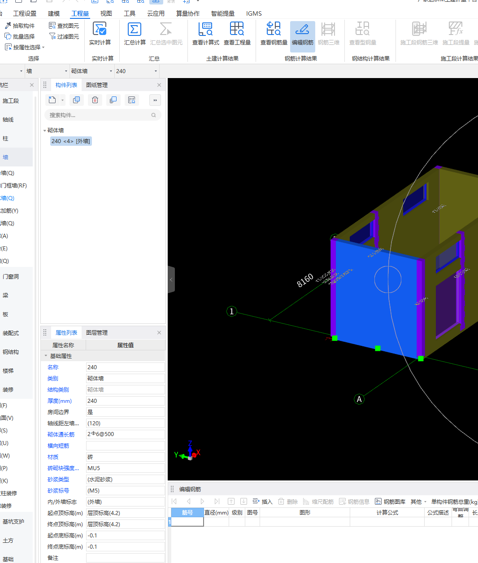
Task: Run 实时计算 real-time calculation
Action: [100, 34]
